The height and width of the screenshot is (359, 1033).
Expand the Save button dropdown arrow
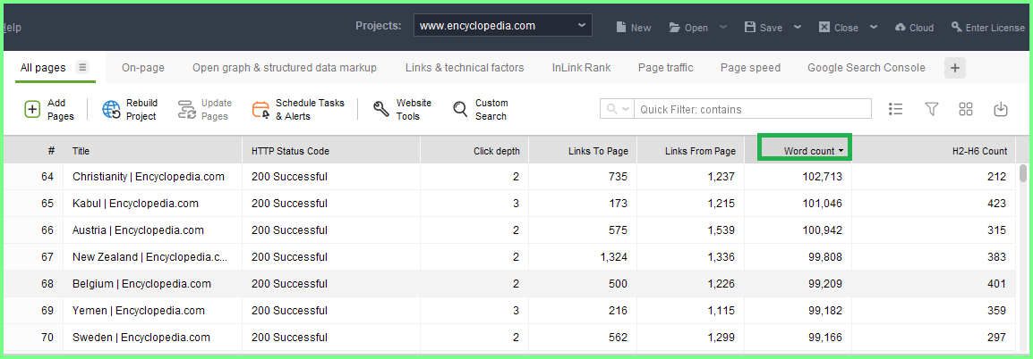coord(798,27)
